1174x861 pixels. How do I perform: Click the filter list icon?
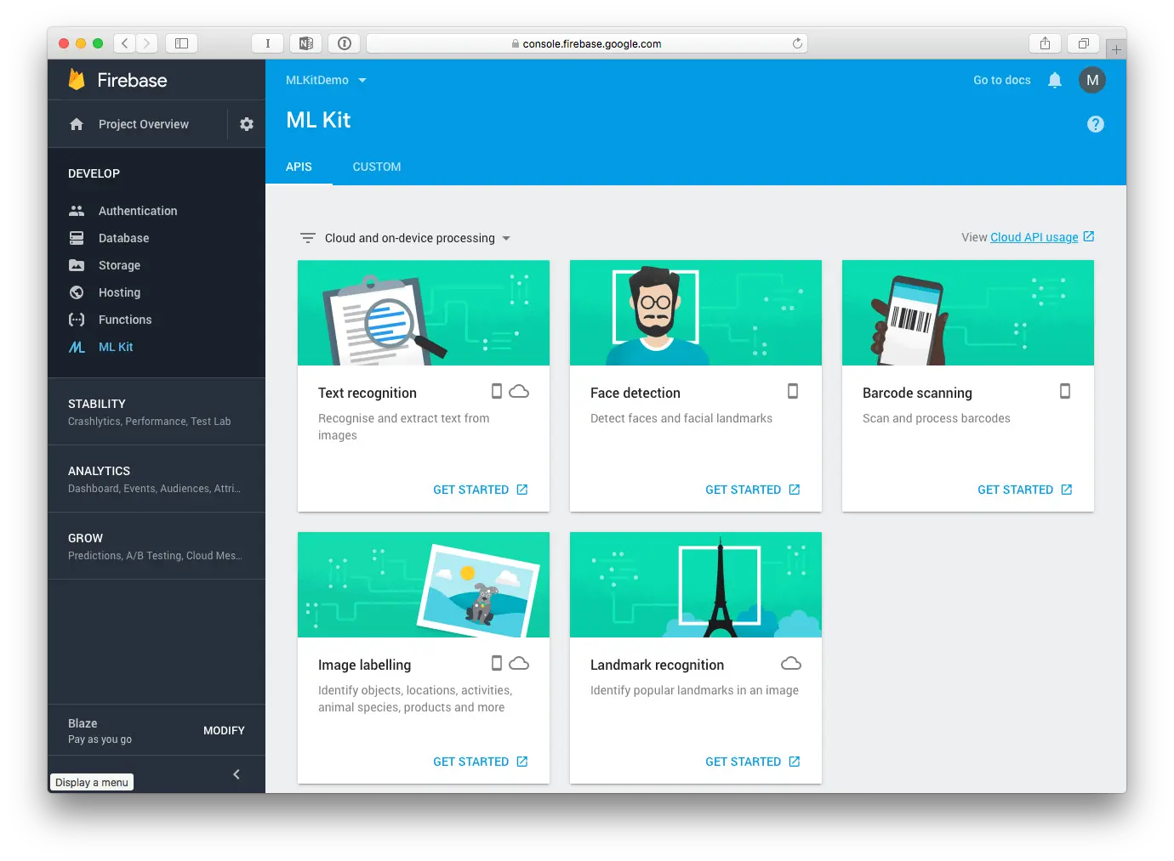(x=308, y=238)
